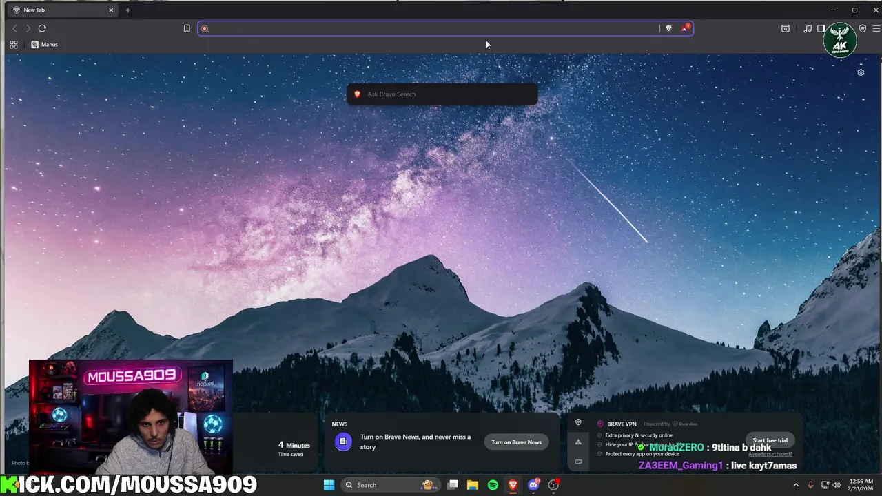Click the Brave News newspaper icon
The width and height of the screenshot is (882, 496).
343,442
